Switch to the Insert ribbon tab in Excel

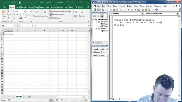pos(18,7)
